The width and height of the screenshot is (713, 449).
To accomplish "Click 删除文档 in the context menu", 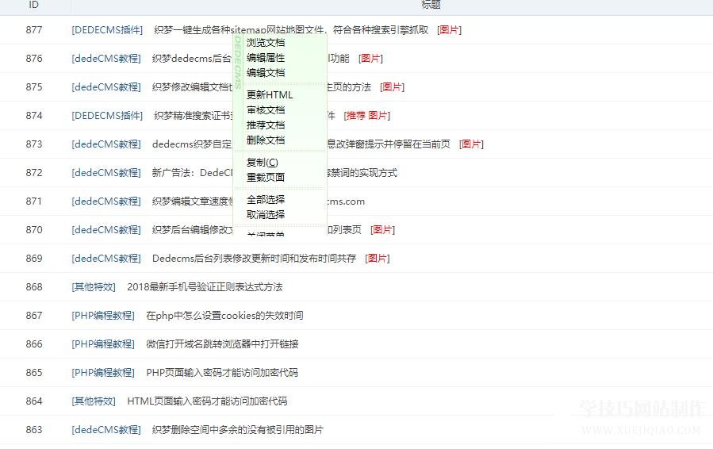I will click(x=266, y=140).
